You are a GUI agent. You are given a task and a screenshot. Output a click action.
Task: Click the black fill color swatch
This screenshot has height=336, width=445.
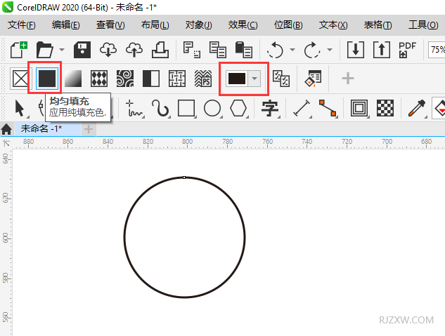237,79
